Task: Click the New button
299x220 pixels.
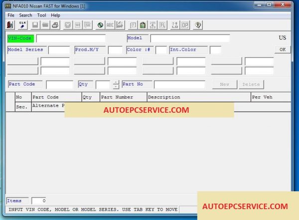Action: (x=224, y=84)
